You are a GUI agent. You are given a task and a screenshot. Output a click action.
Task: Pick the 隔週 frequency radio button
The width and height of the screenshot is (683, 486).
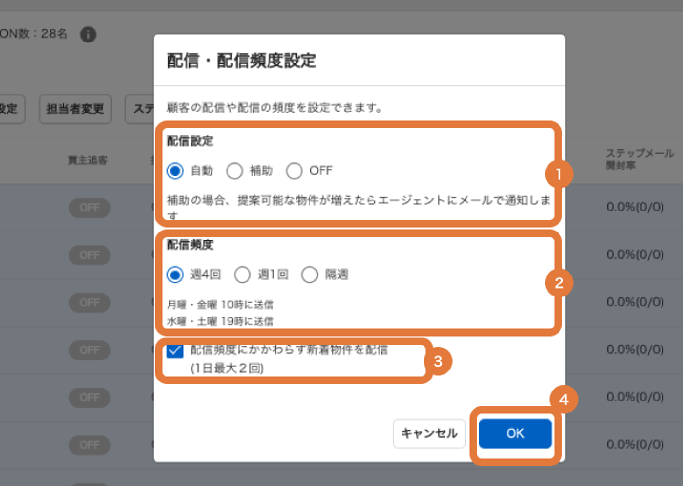pyautogui.click(x=310, y=275)
